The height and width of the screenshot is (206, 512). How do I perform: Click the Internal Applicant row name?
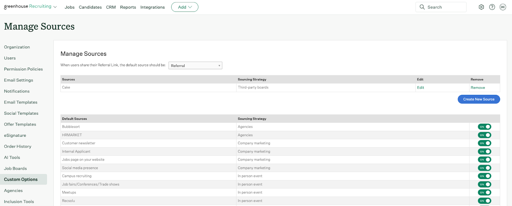click(76, 152)
